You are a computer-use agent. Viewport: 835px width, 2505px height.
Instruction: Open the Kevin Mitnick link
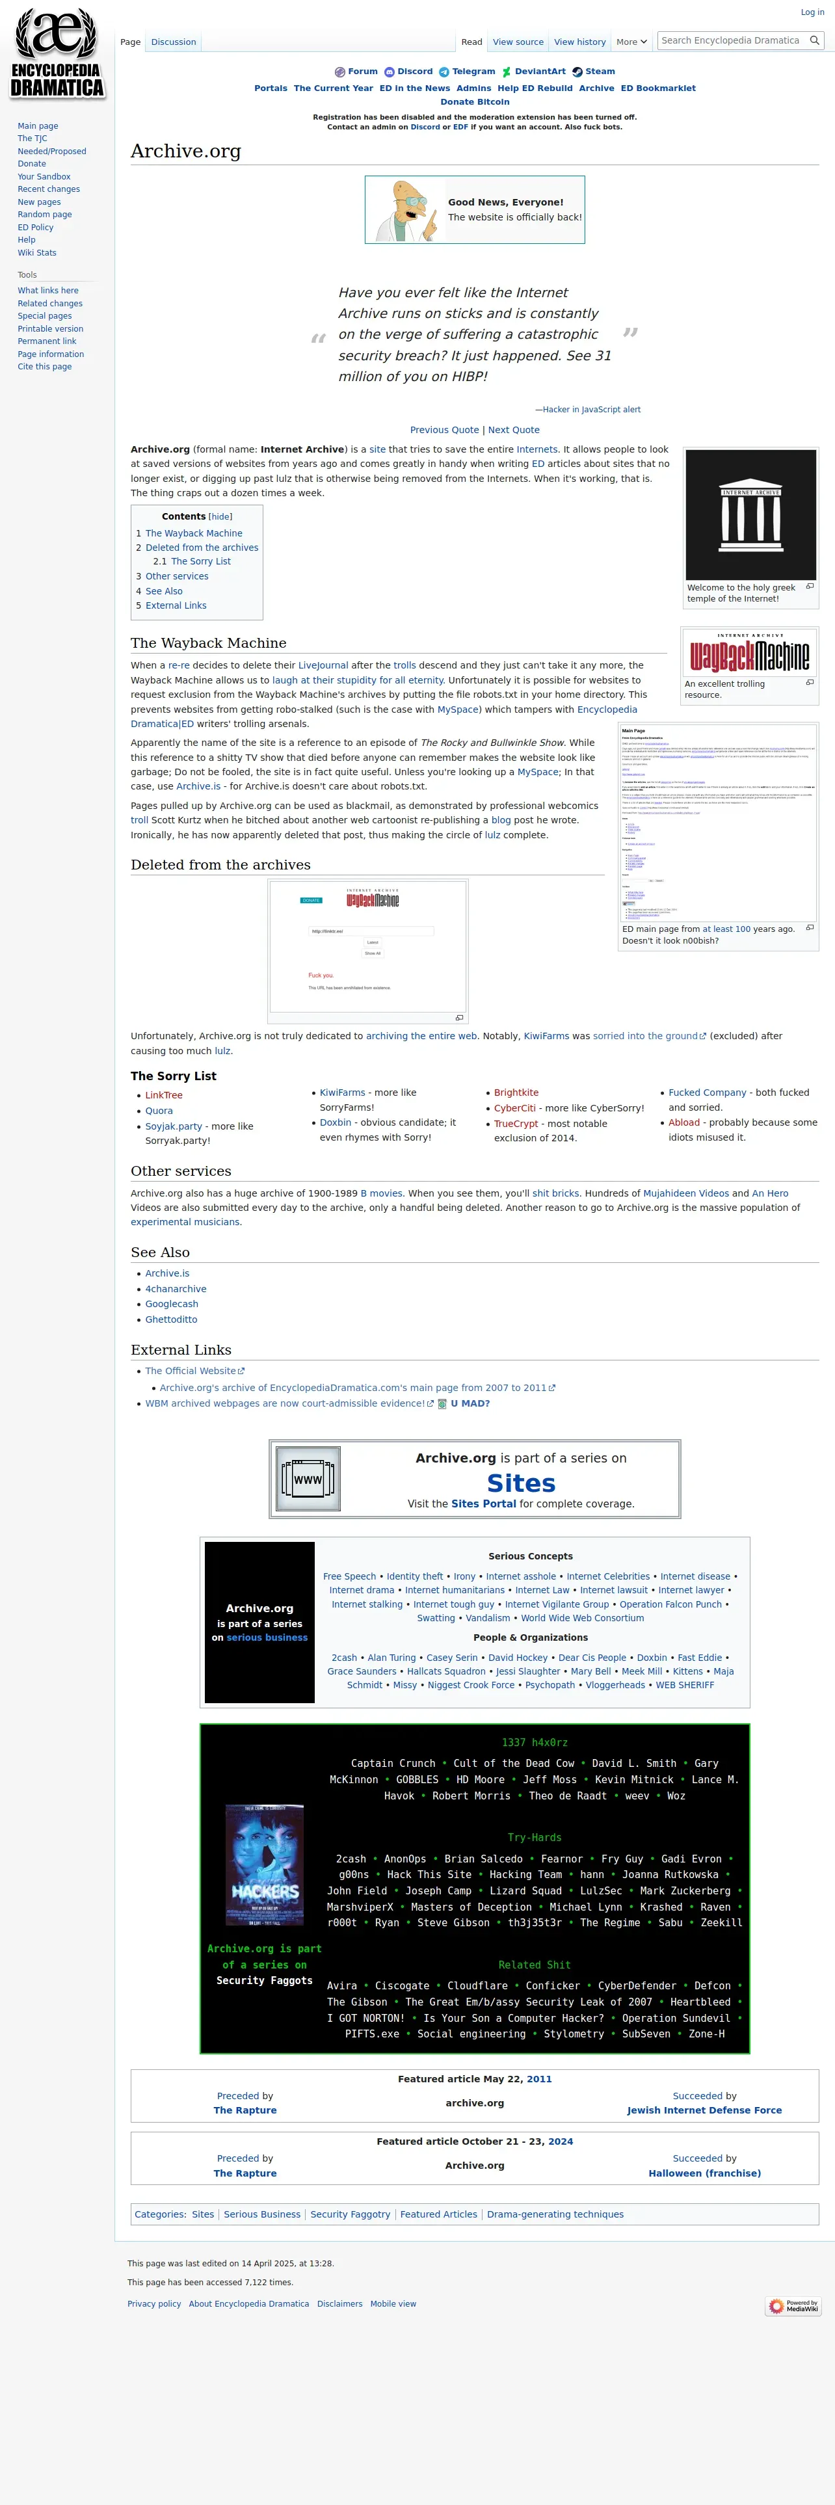635,1779
